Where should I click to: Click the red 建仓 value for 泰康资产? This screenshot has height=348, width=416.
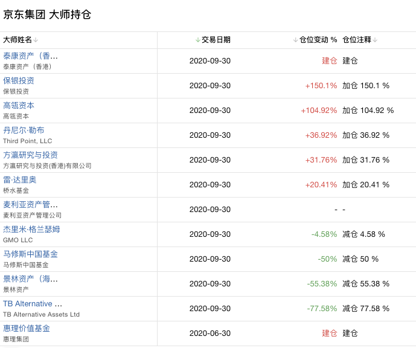(x=329, y=61)
